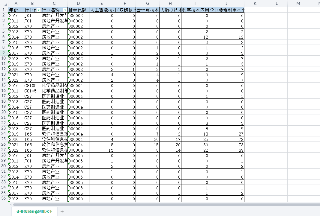Select column K header
Screen dimensions: 320x216
255,3
